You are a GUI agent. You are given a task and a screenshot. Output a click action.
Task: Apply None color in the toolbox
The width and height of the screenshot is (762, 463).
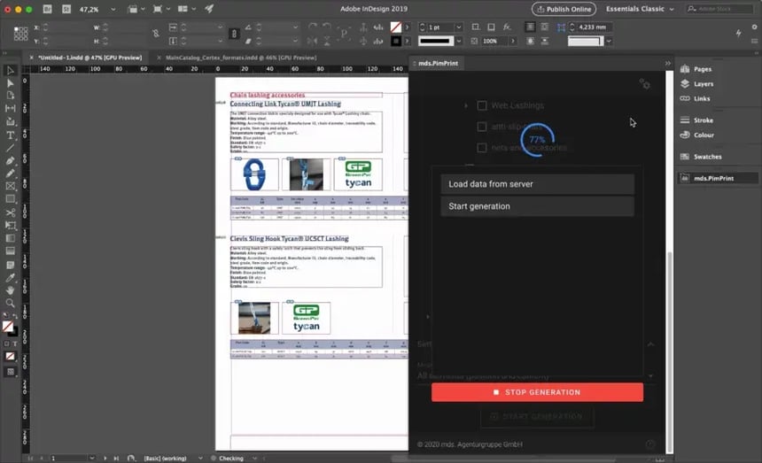[x=10, y=356]
